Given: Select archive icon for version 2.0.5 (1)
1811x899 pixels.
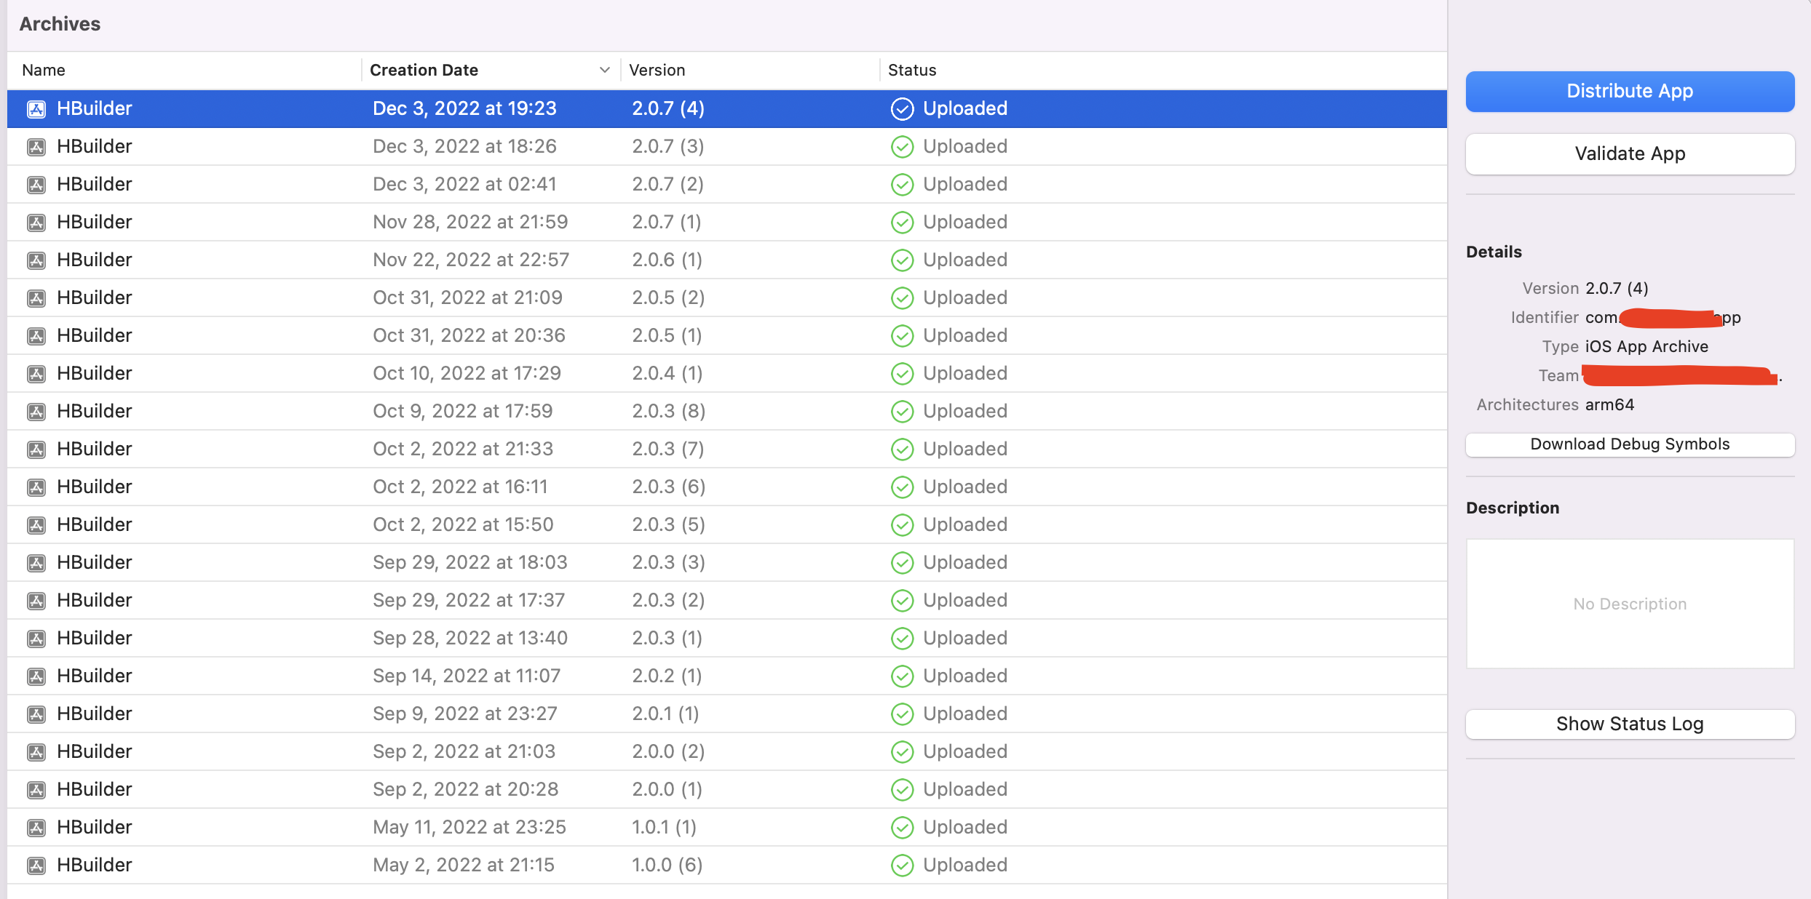Looking at the screenshot, I should pos(36,336).
